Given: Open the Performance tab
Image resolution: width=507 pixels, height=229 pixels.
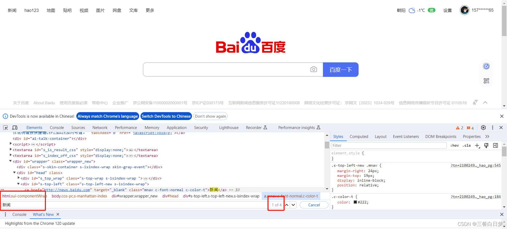Looking at the screenshot, I should click(x=126, y=128).
